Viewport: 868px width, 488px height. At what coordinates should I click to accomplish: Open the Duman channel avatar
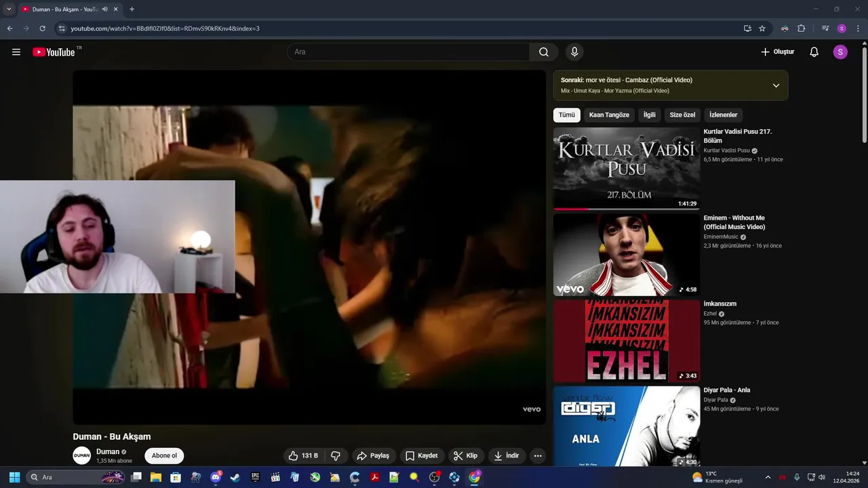click(x=82, y=455)
